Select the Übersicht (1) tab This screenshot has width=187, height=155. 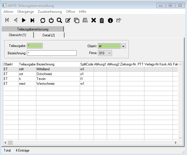click(x=17, y=35)
